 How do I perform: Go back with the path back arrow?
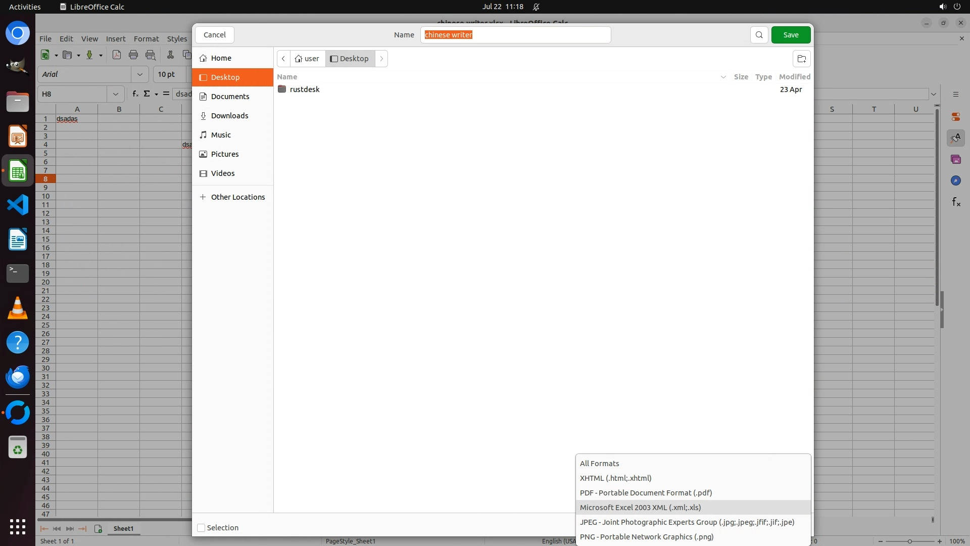tap(283, 59)
